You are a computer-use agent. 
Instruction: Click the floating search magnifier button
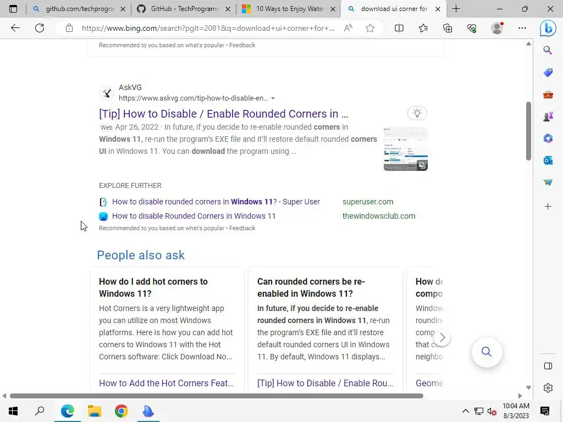(x=487, y=352)
